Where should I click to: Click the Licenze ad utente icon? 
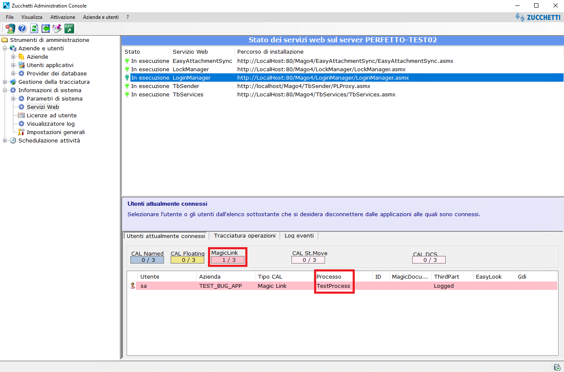21,115
